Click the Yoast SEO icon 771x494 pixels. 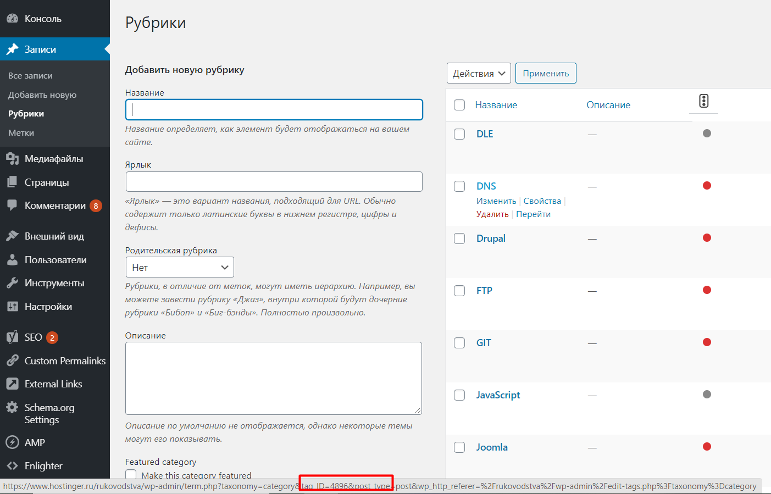pos(12,337)
